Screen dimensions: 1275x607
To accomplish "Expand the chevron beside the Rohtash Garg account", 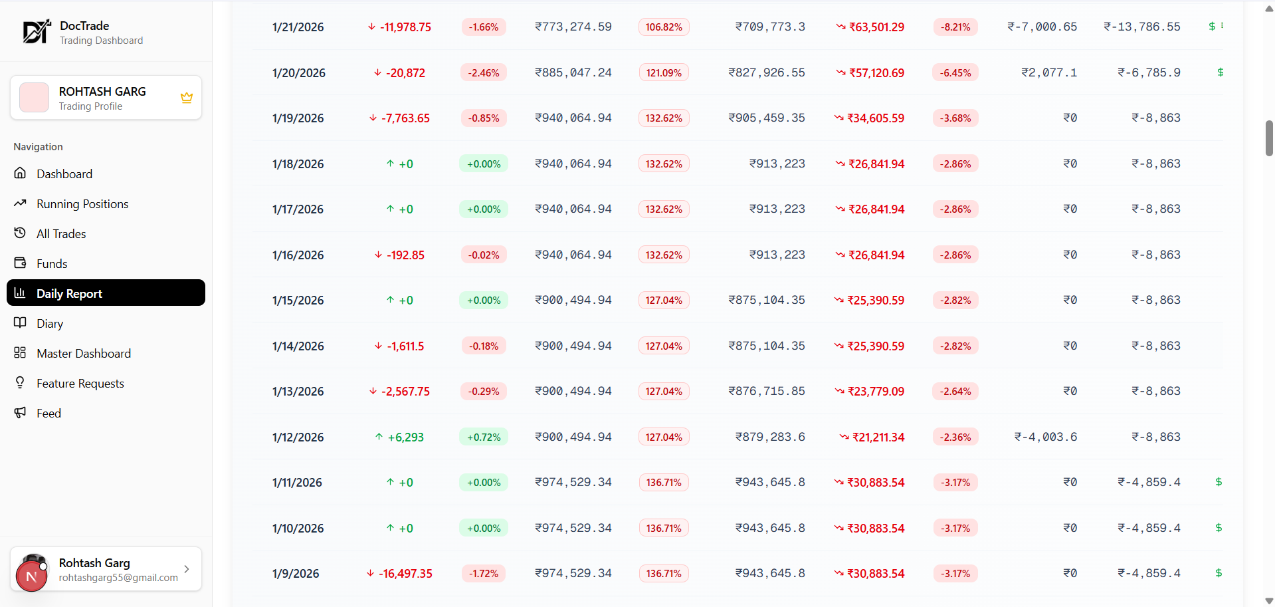I will point(187,569).
